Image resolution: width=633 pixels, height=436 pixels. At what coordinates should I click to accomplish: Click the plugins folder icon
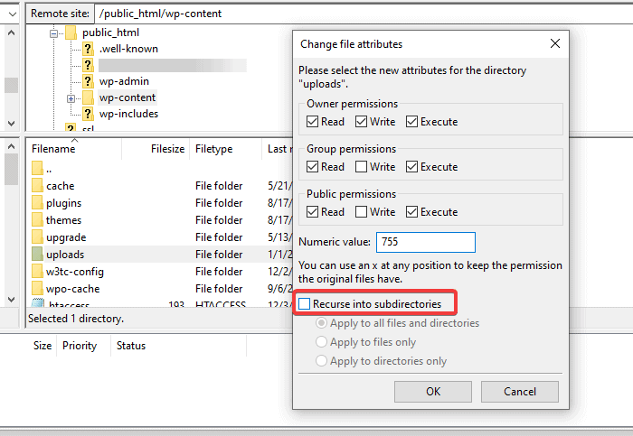click(37, 203)
